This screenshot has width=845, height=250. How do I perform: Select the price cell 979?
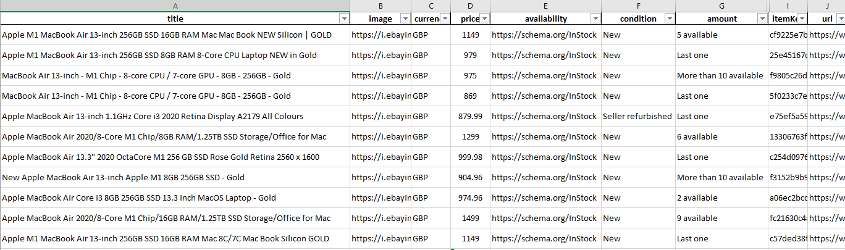pos(471,56)
